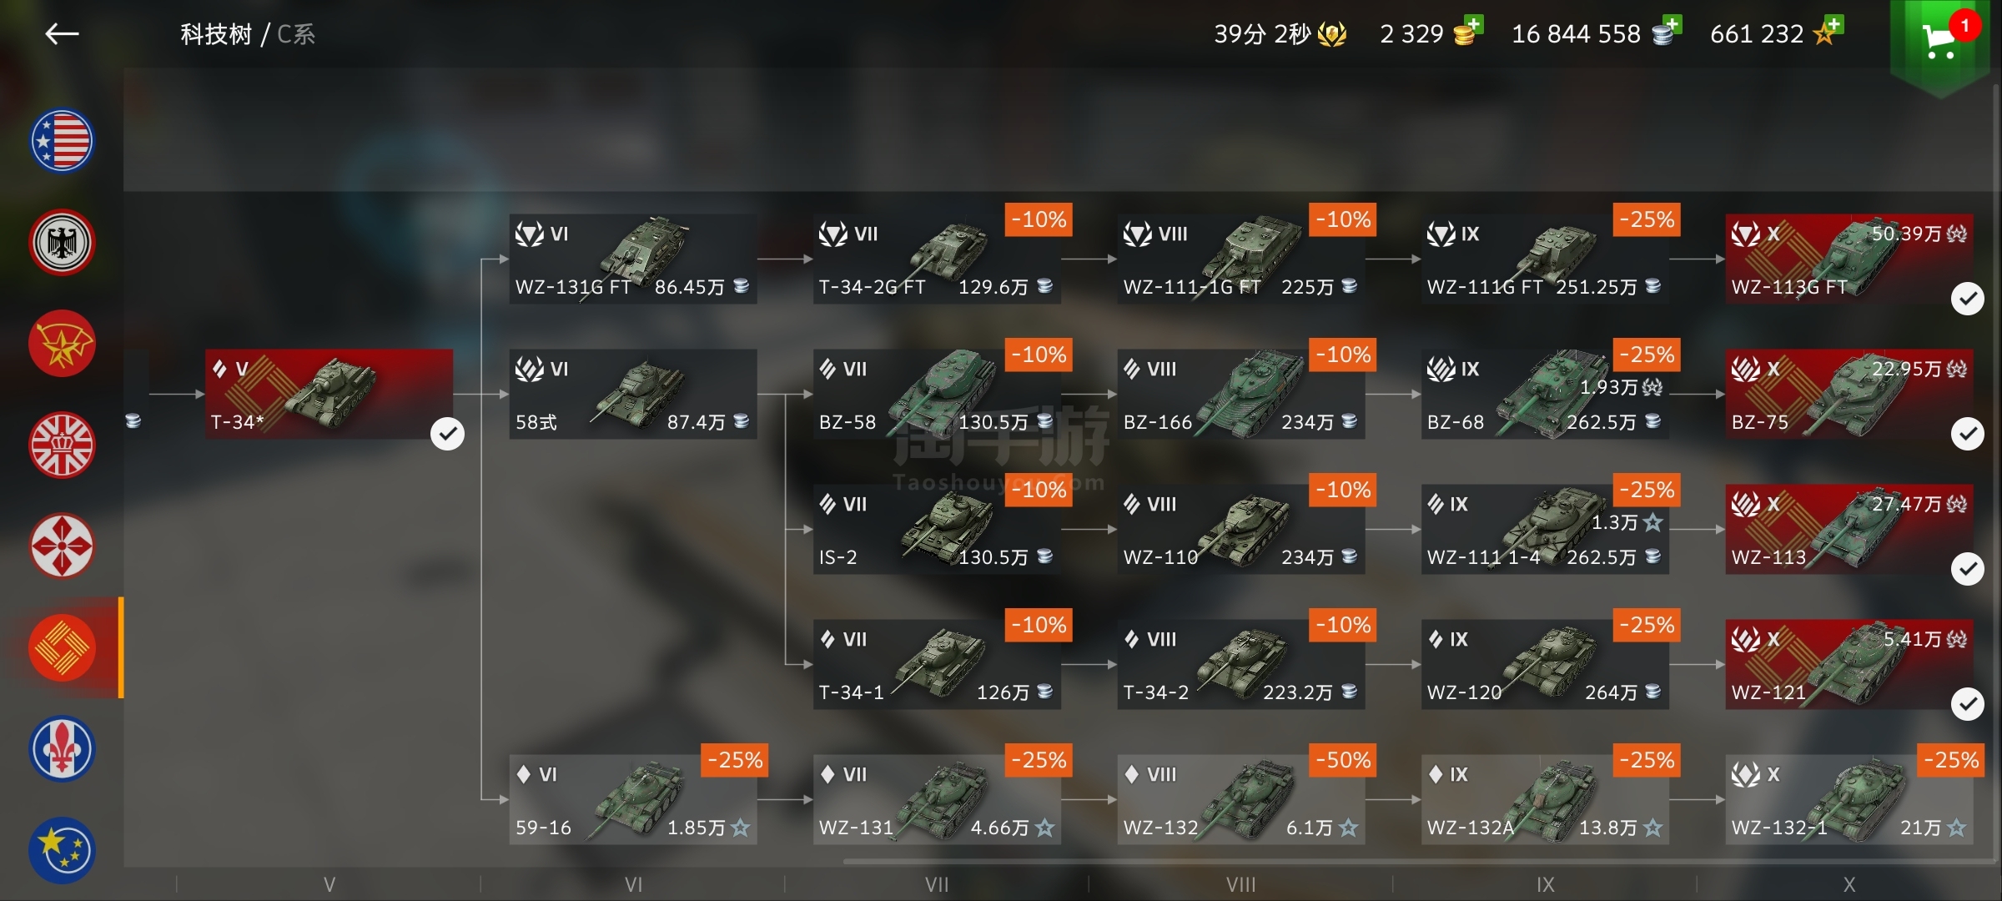Click checkmark next to T-34*
Image resolution: width=2002 pixels, height=901 pixels.
point(447,434)
